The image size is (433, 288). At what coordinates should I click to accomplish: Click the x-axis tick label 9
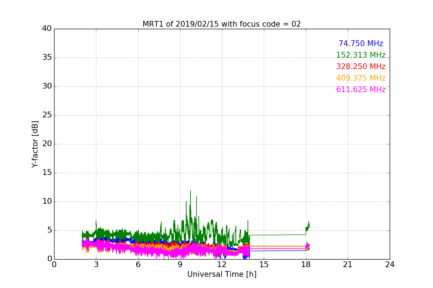point(180,265)
